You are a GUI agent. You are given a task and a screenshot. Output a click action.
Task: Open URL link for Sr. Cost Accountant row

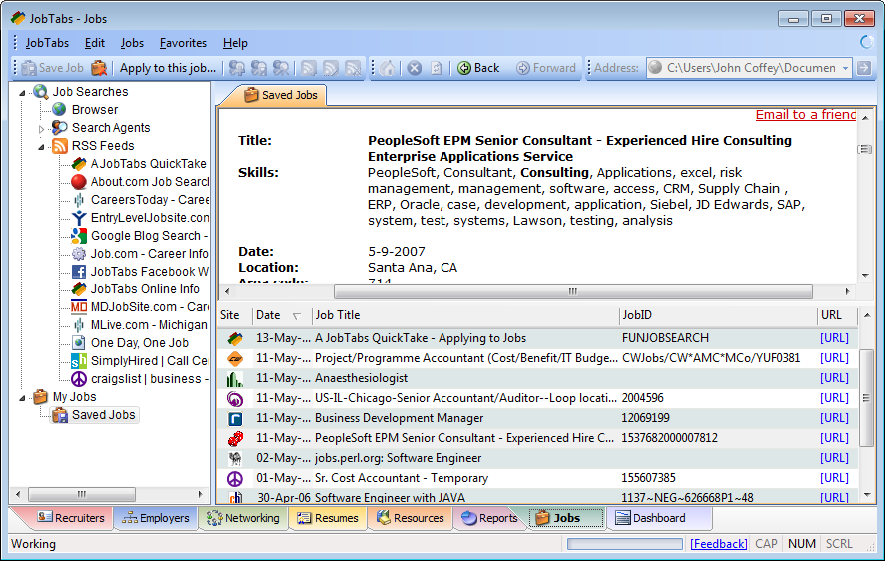(834, 478)
